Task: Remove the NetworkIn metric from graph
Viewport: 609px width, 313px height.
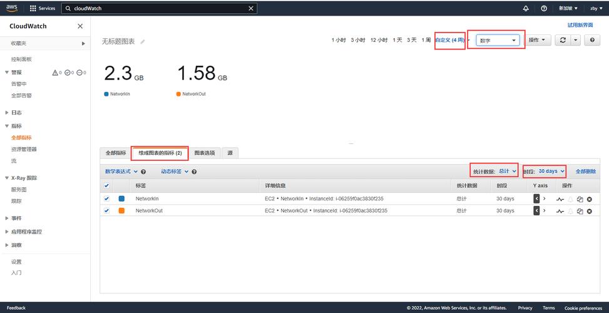Action: pyautogui.click(x=589, y=199)
